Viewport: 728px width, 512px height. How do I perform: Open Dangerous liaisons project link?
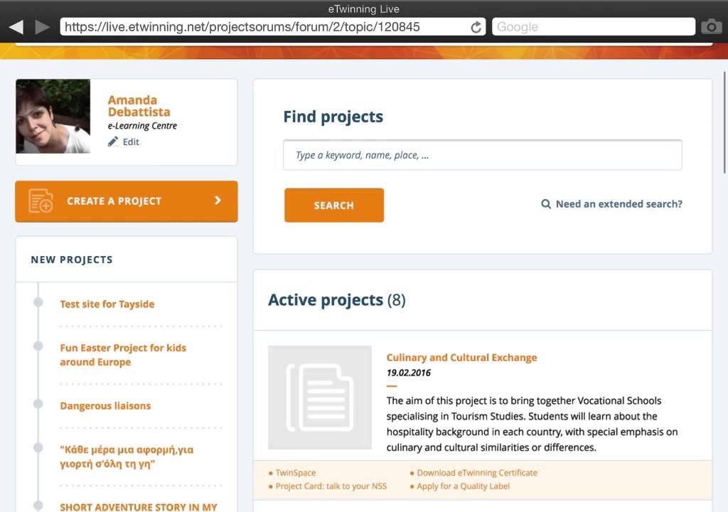point(105,405)
